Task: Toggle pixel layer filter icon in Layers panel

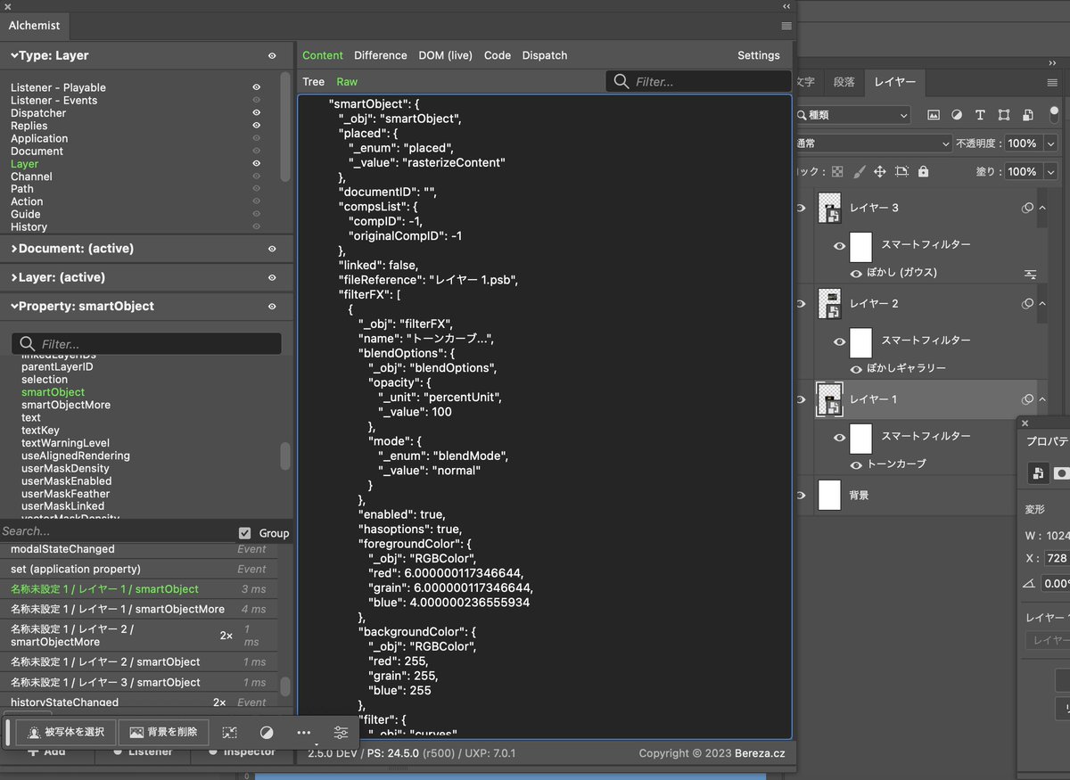Action: tap(934, 115)
